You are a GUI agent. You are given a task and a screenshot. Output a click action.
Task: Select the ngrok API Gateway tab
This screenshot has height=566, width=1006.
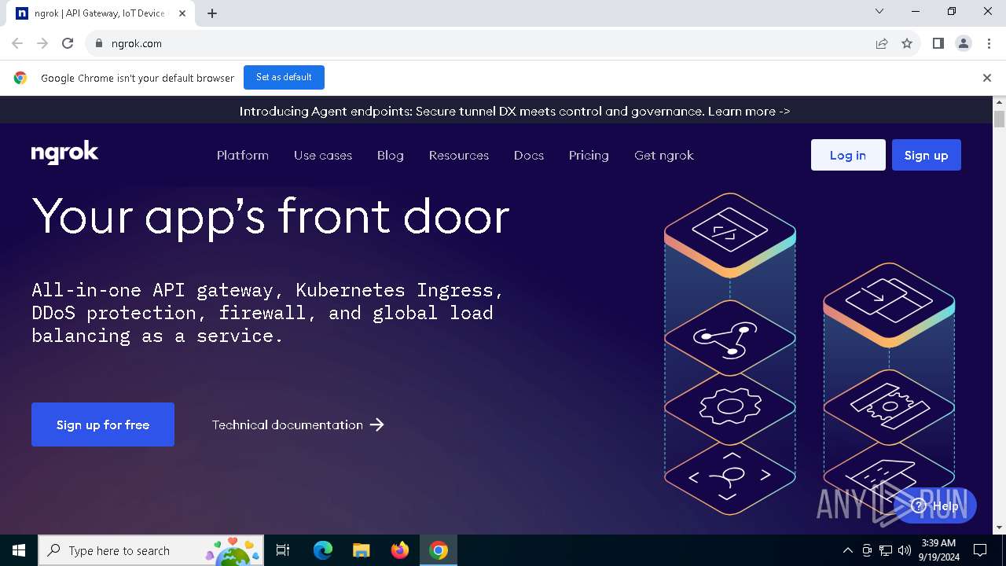101,13
